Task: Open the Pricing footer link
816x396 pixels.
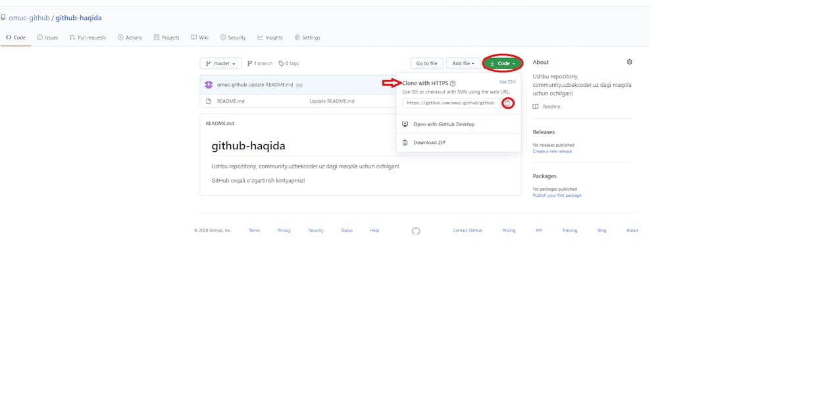Action: (509, 231)
